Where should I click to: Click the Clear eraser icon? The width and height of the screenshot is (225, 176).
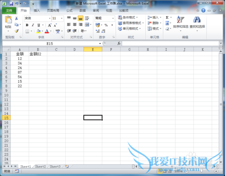click(x=167, y=29)
